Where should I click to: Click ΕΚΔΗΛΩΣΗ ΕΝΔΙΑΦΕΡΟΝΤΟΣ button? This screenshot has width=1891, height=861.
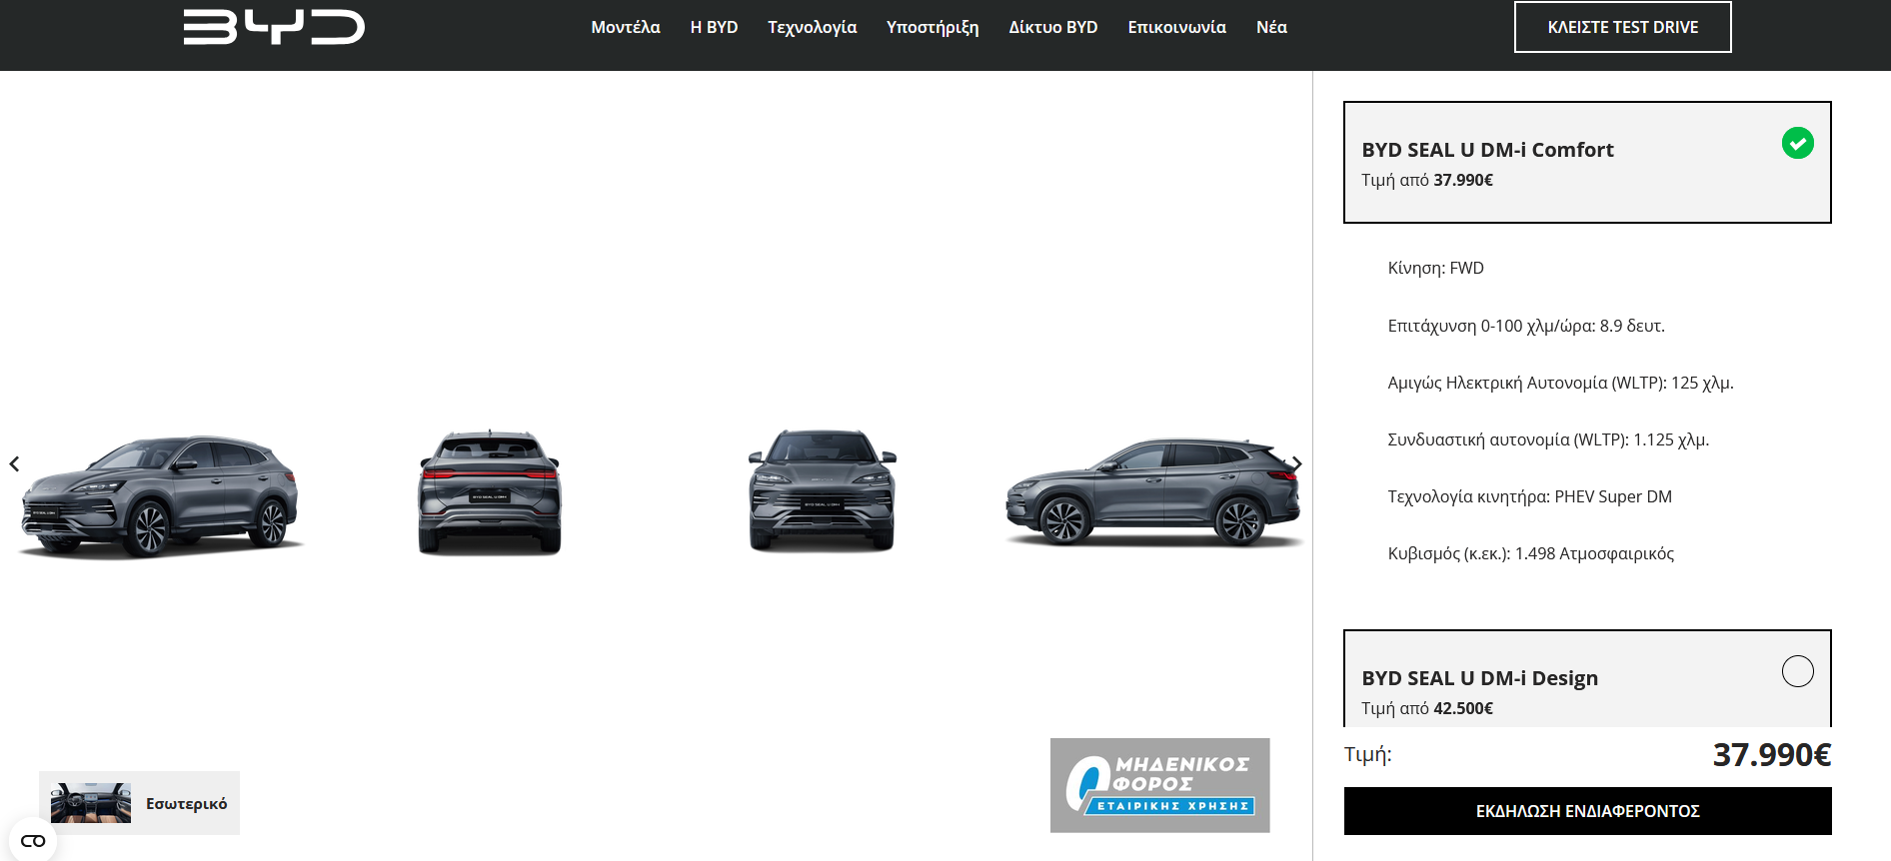coord(1587,811)
